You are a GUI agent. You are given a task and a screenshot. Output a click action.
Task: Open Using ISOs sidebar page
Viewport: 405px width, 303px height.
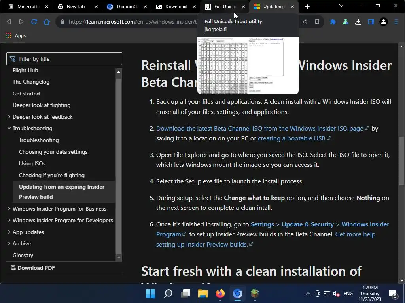[x=32, y=163]
